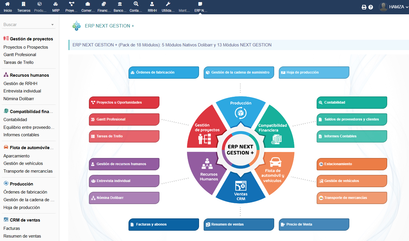
Task: Open the Mantenimiento top menu item
Action: coord(184,7)
